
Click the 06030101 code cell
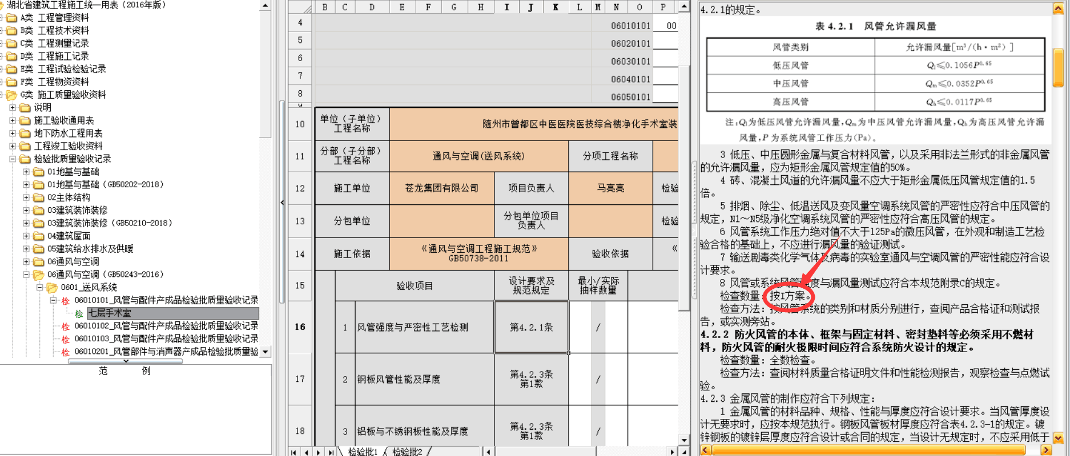tap(630, 61)
